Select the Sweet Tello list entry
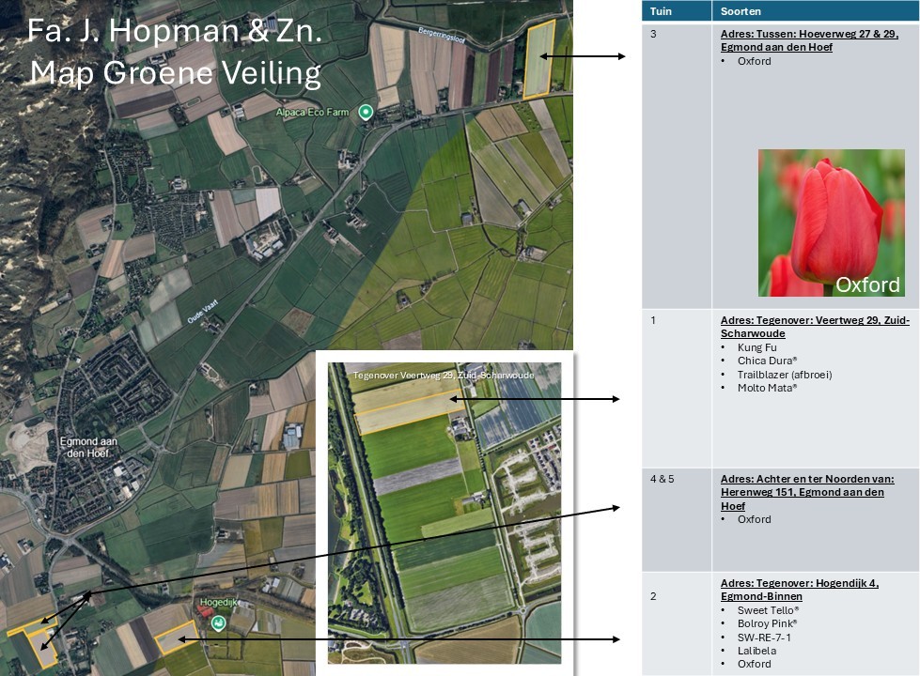The height and width of the screenshot is (676, 920). (x=768, y=610)
